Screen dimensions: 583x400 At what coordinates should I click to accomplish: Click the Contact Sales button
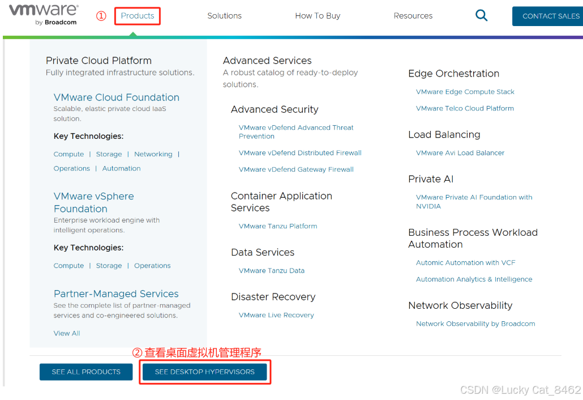click(x=548, y=16)
